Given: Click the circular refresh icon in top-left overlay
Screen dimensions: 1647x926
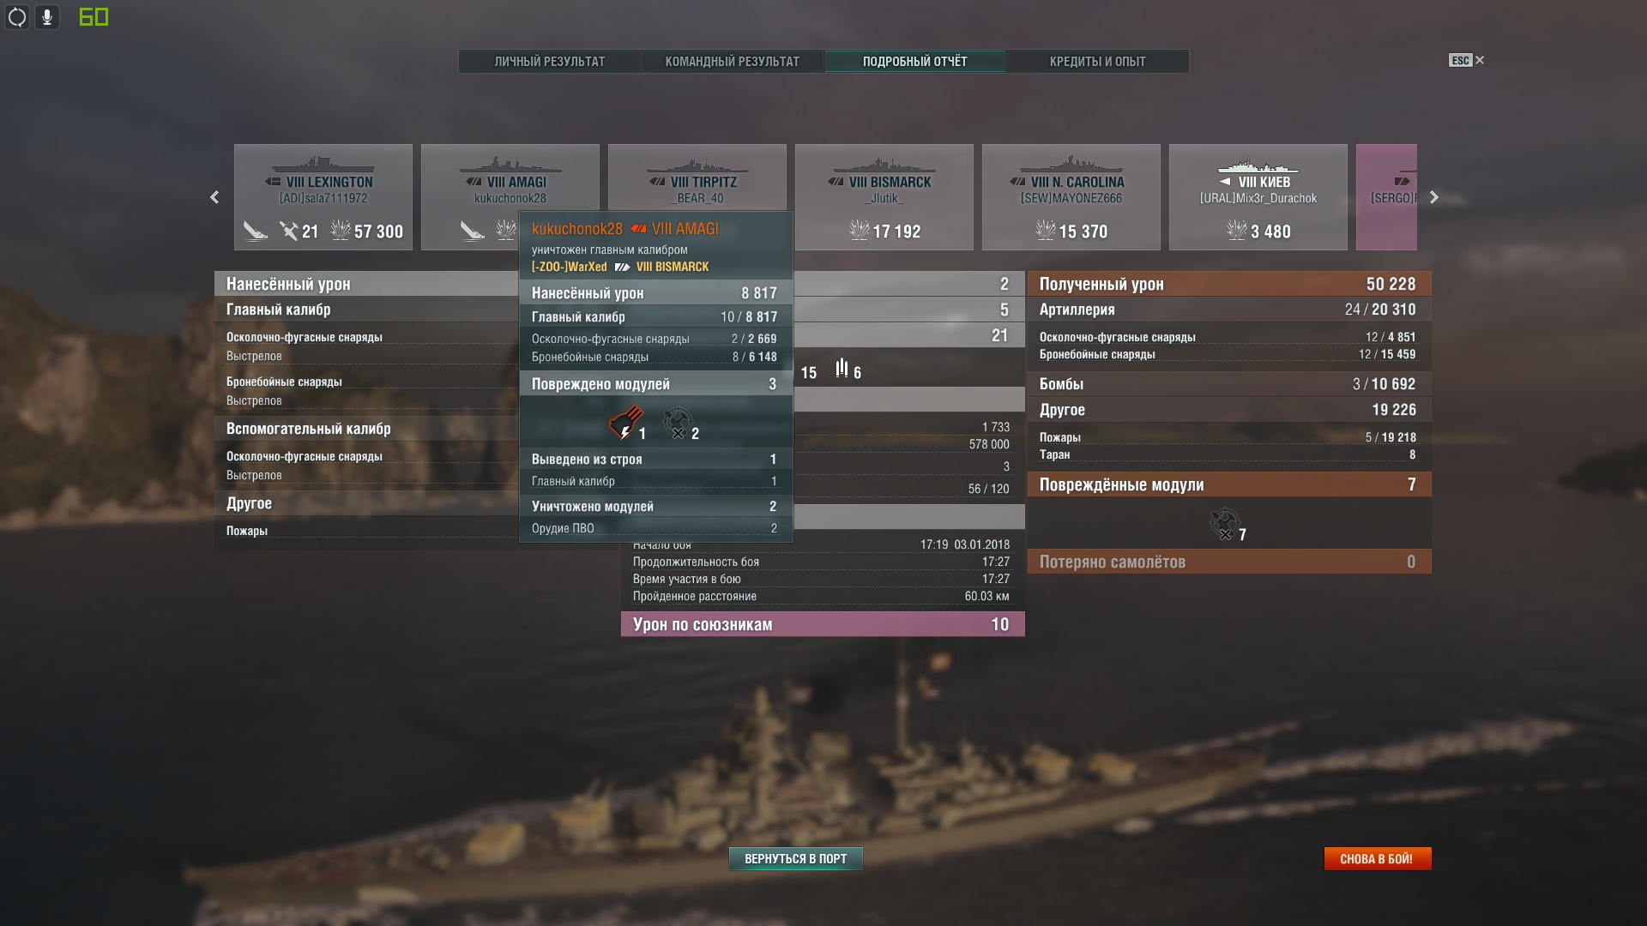Looking at the screenshot, I should click(x=17, y=16).
